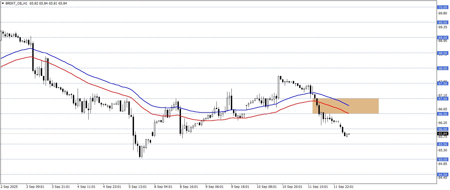Click the 8 Sep 16:01 time label
The width and height of the screenshot is (450, 190).
tap(189, 187)
